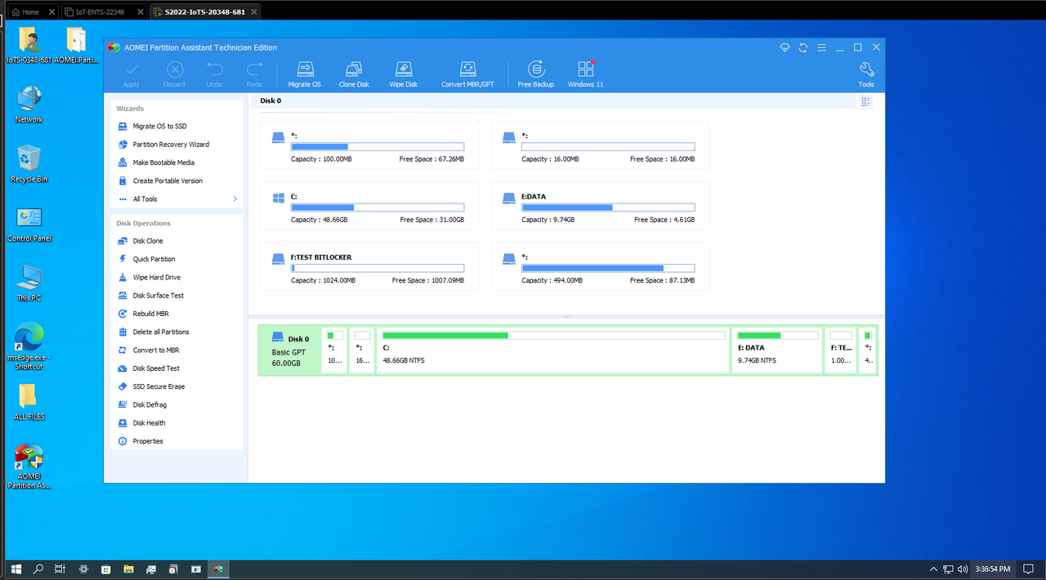Click the taskbar search icon

coord(38,569)
